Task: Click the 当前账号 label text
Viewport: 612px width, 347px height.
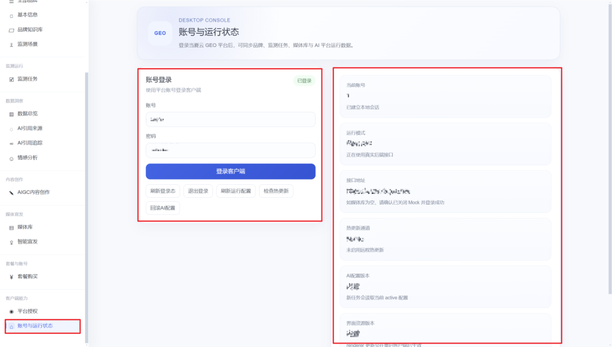Action: click(355, 85)
